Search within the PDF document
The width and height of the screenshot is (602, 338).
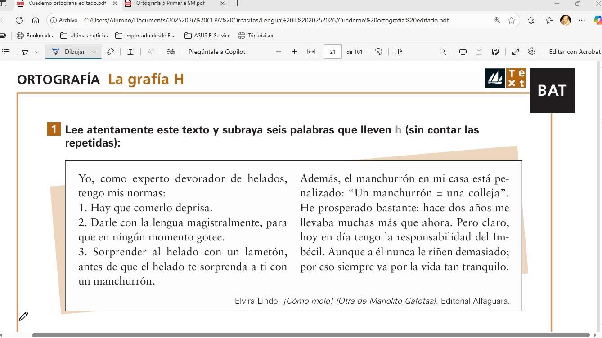point(443,52)
